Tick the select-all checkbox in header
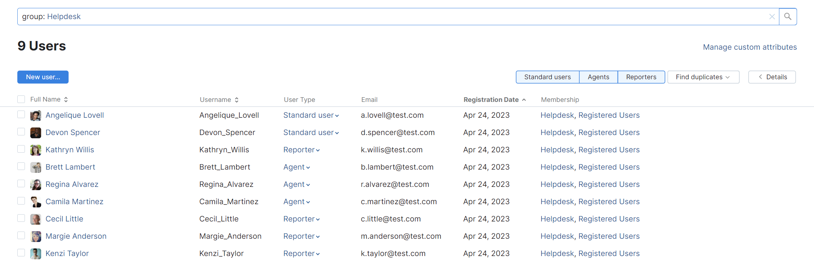This screenshot has height=278, width=814. 21,99
